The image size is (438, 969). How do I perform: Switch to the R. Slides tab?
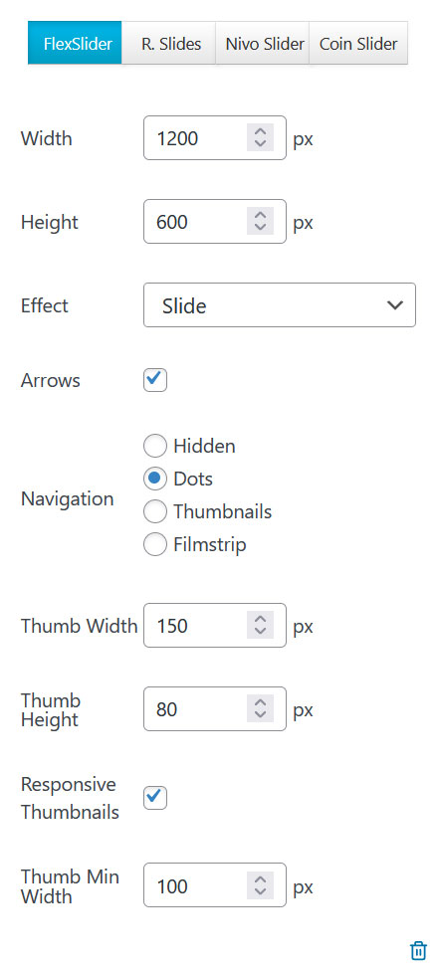pyautogui.click(x=169, y=43)
